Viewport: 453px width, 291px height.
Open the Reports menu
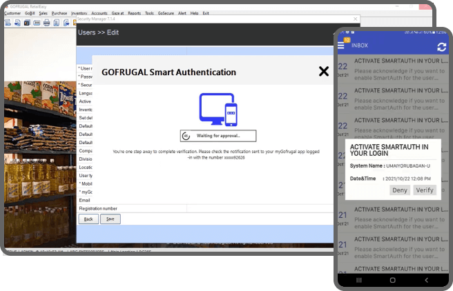click(x=134, y=13)
